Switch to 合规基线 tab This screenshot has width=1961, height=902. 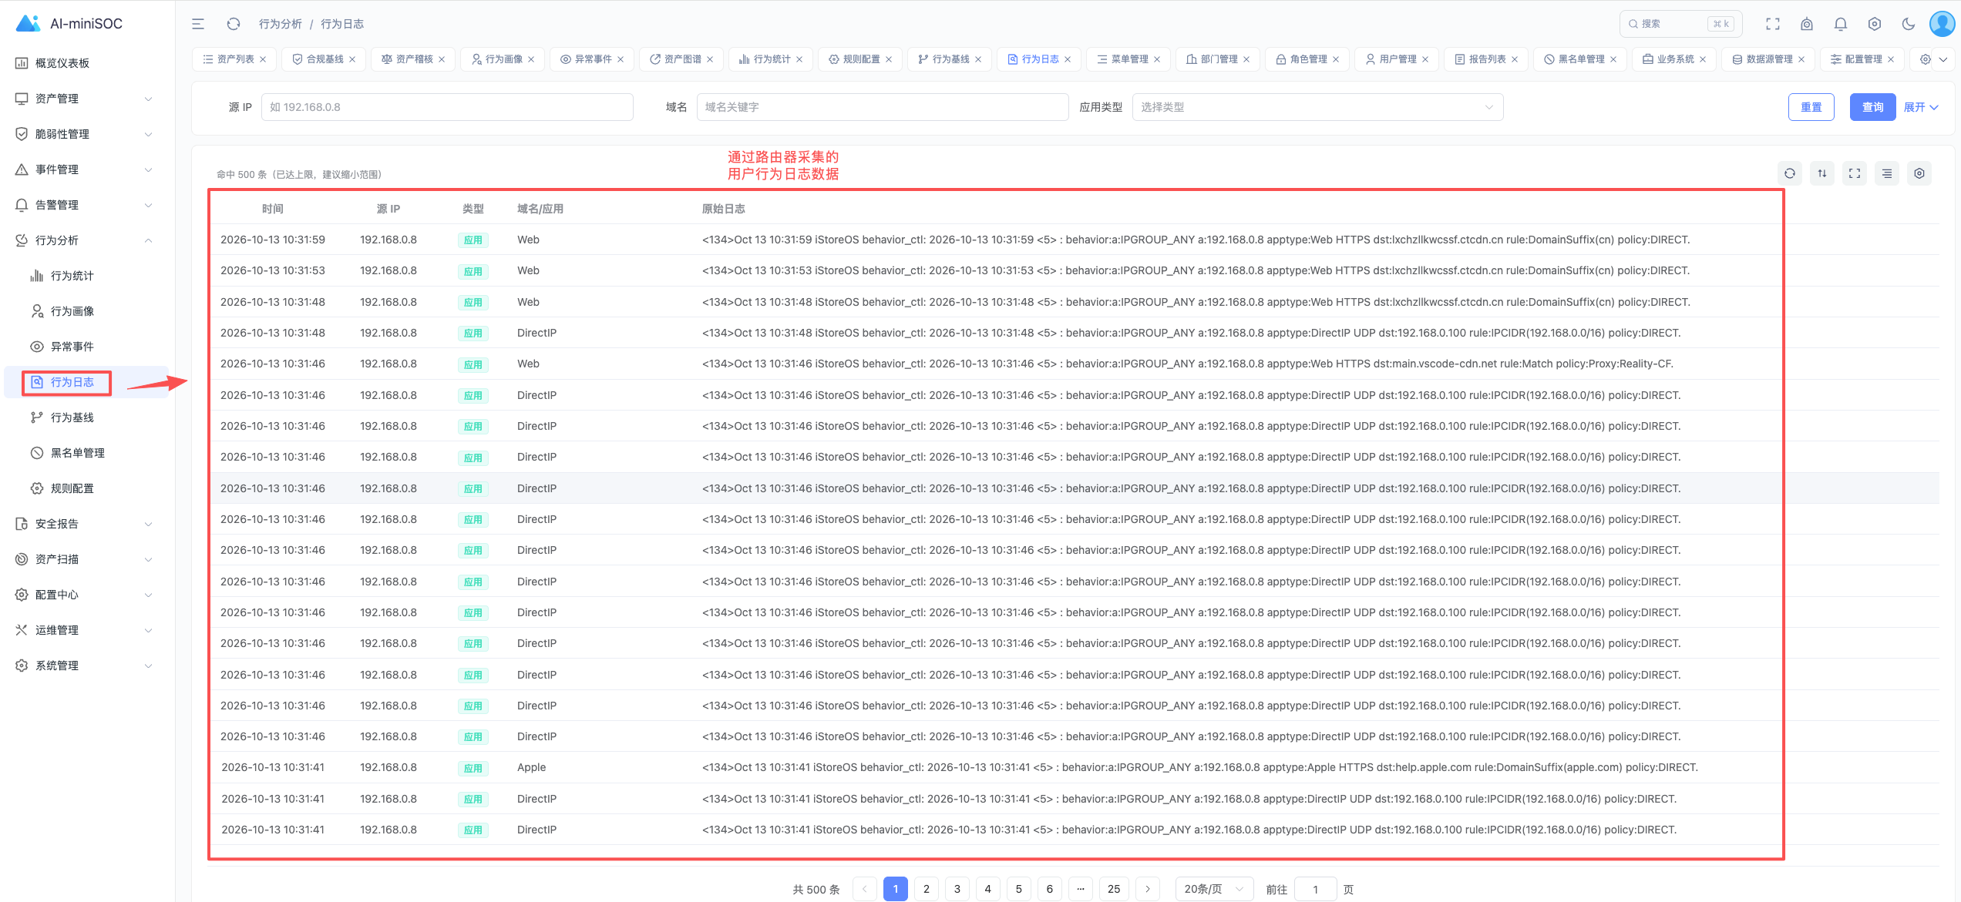(325, 59)
